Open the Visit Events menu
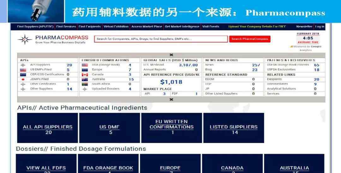Viewport: 341px width, 173px height. coord(211,27)
